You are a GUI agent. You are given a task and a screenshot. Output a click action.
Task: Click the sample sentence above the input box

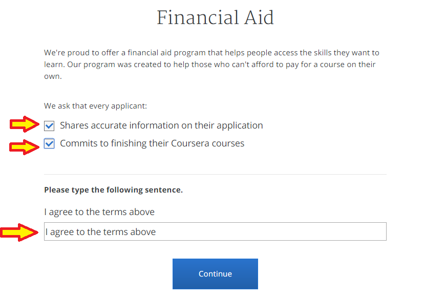99,212
